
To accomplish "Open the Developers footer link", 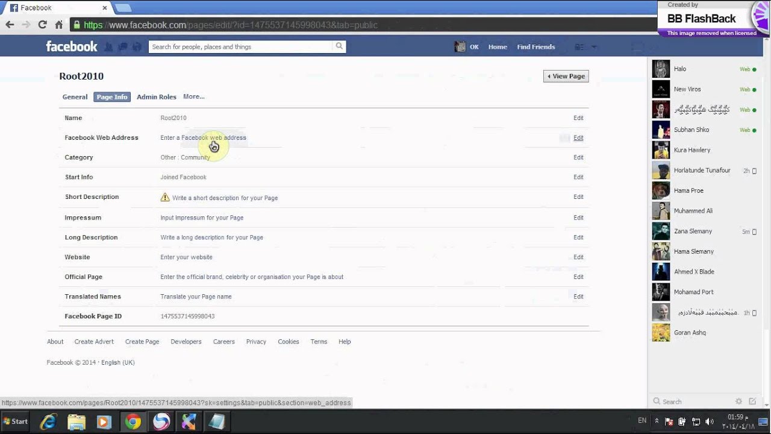I will click(x=186, y=342).
